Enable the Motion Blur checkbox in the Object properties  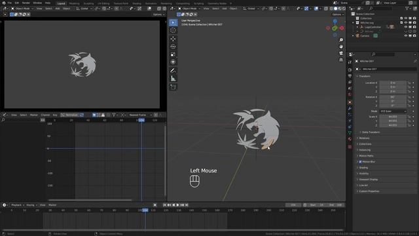[x=361, y=162]
